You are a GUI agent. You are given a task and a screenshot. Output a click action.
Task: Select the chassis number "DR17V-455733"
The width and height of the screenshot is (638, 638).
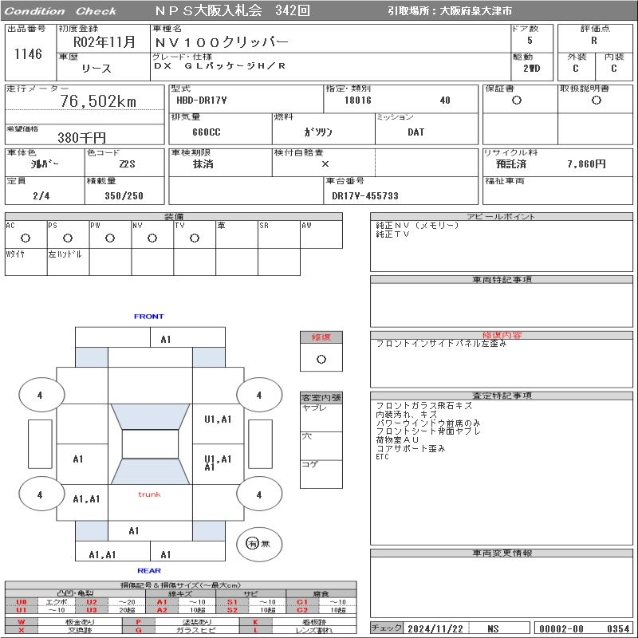365,195
